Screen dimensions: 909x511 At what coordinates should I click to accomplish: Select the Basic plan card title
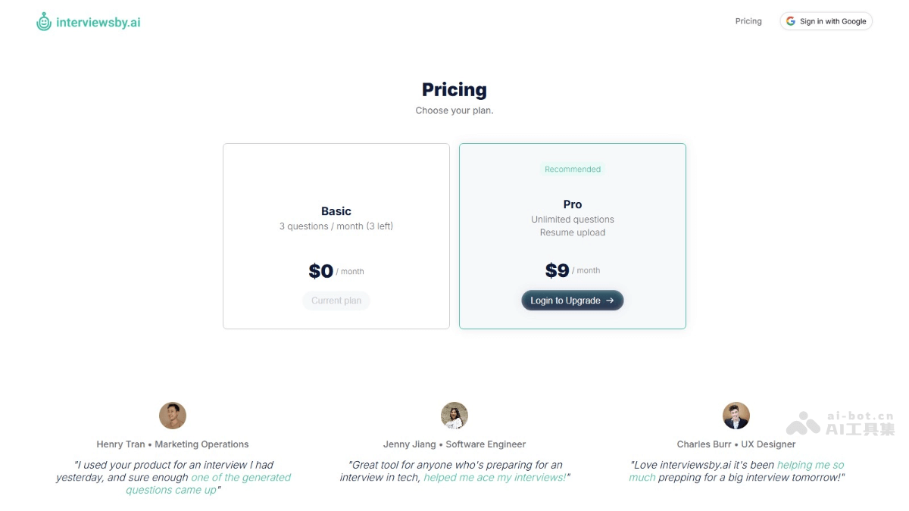pos(336,211)
